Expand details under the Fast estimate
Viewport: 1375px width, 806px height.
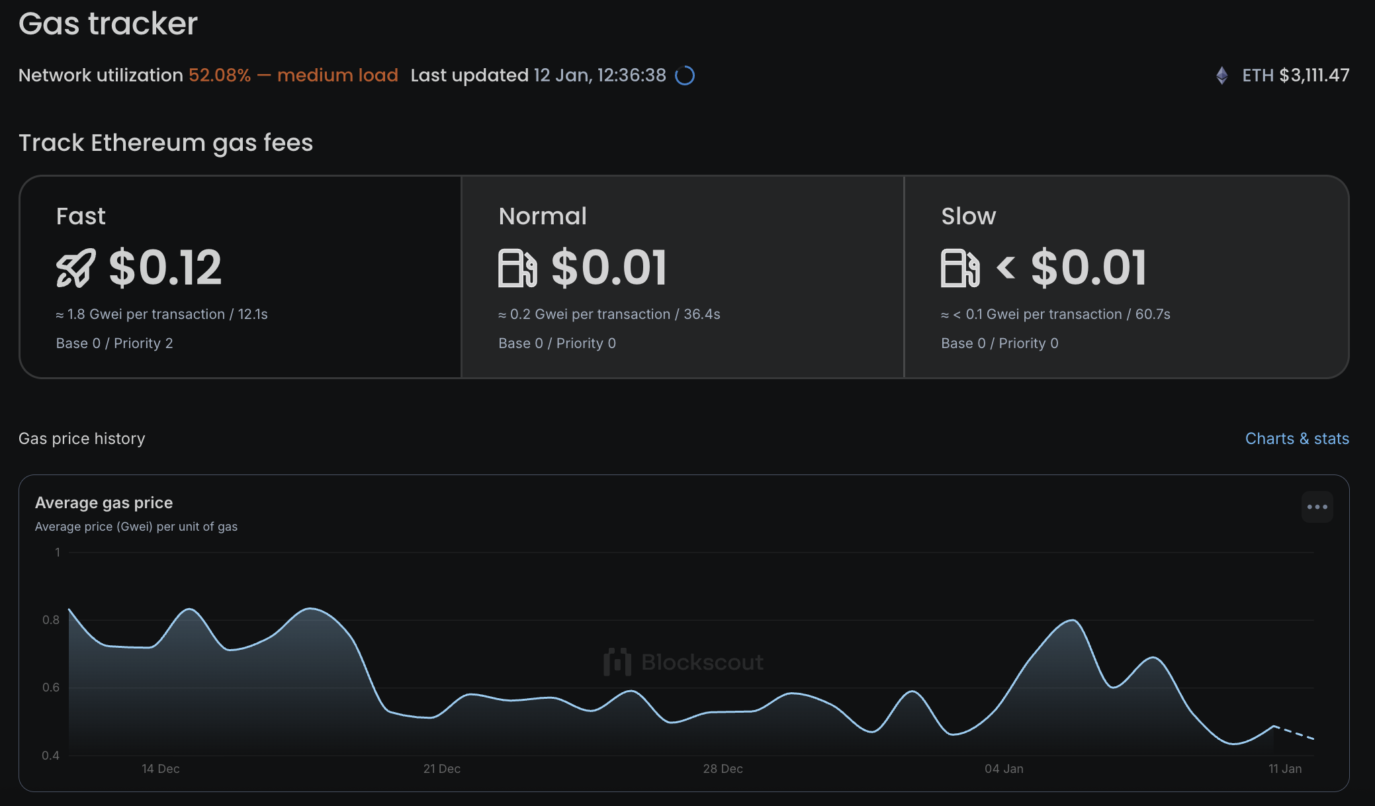pos(163,314)
